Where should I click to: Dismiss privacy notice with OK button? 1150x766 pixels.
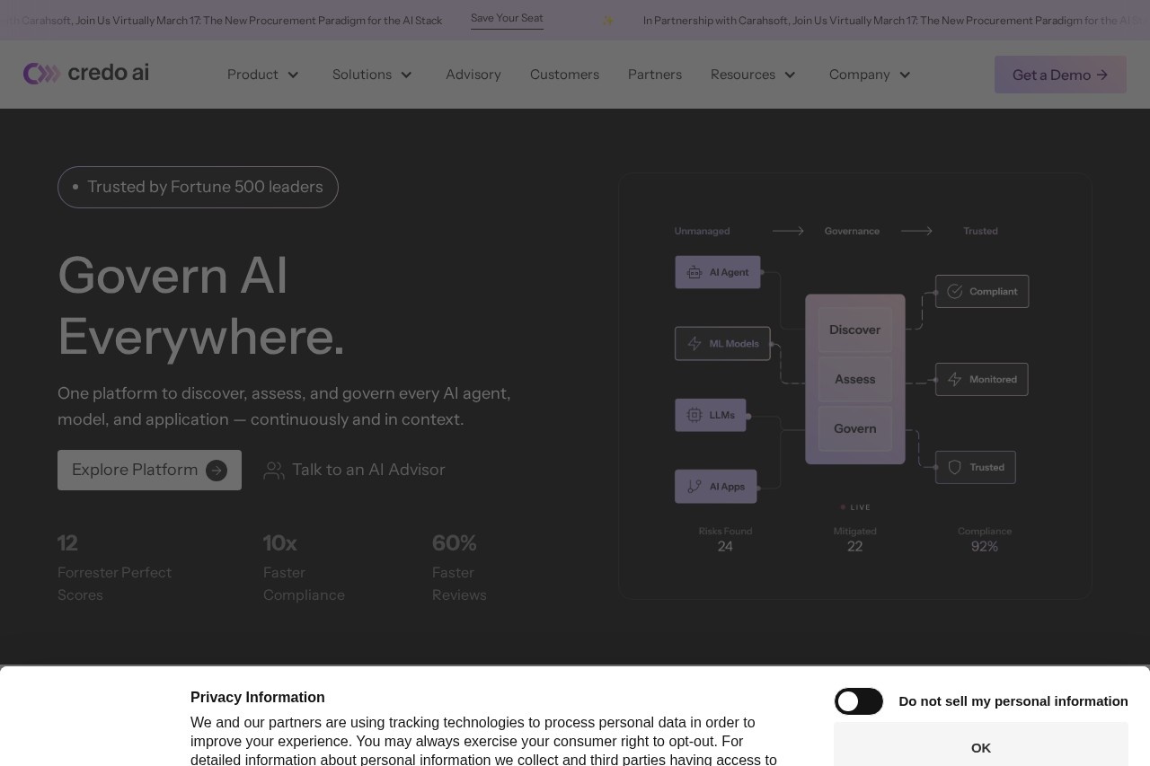[x=980, y=747]
